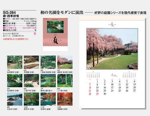Select the 2月 raked gravel garden thumbnail
Viewport: 150px width, 116px height.
[31, 62]
